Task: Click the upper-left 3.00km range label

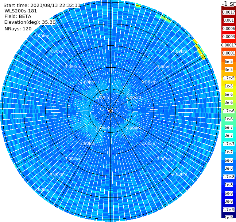Action: (x=72, y=67)
